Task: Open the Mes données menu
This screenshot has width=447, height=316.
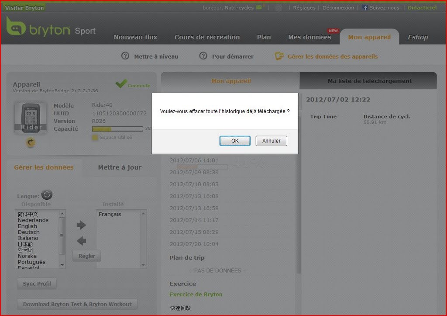Action: [309, 37]
